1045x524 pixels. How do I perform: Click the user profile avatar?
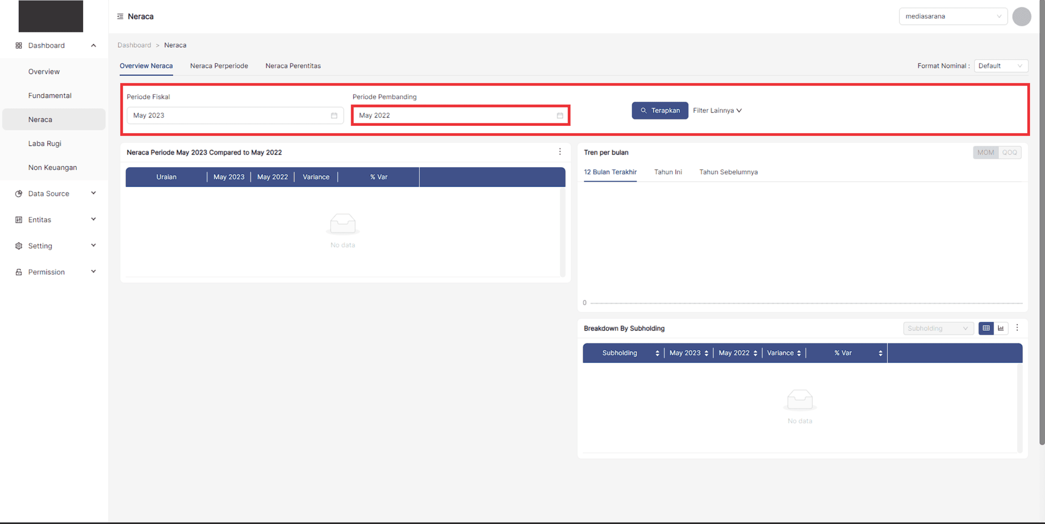(1021, 17)
